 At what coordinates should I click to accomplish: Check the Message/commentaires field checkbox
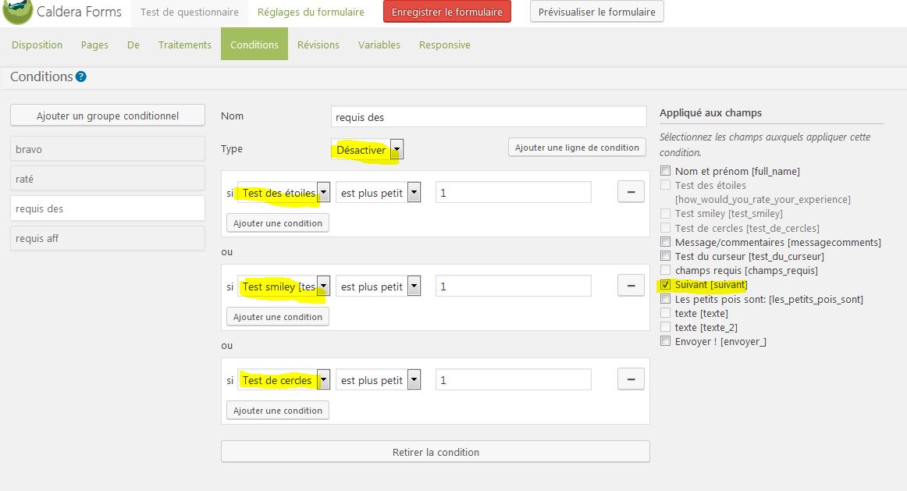(x=665, y=242)
